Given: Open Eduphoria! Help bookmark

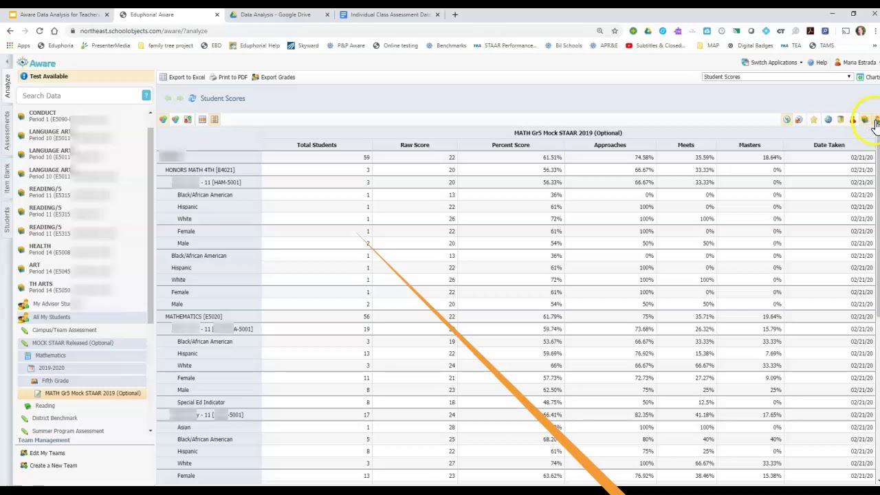Looking at the screenshot, I should [255, 45].
